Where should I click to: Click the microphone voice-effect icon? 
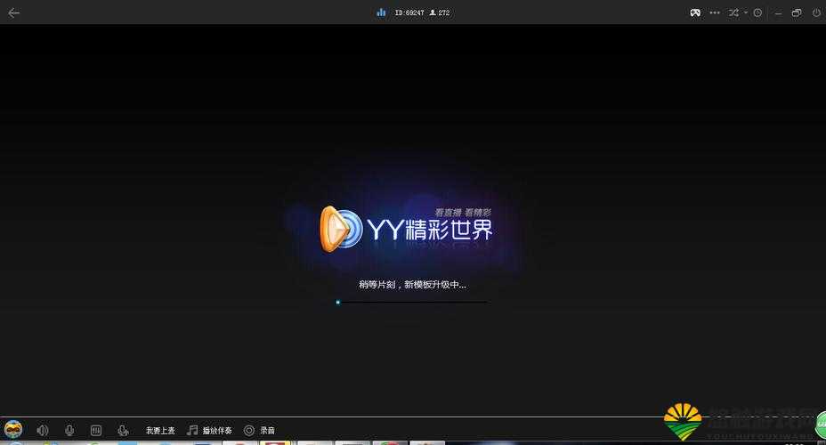pyautogui.click(x=123, y=430)
